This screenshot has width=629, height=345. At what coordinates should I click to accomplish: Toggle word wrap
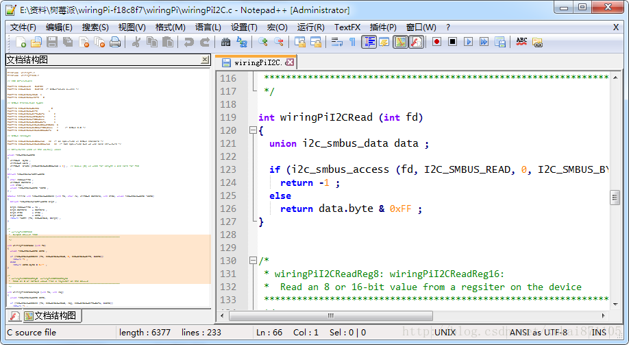coord(337,42)
